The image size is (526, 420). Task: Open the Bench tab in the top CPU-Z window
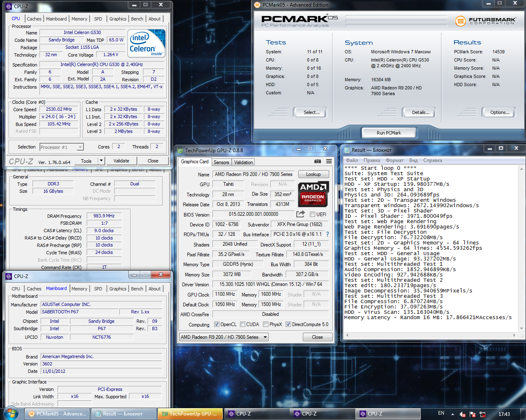coord(137,19)
